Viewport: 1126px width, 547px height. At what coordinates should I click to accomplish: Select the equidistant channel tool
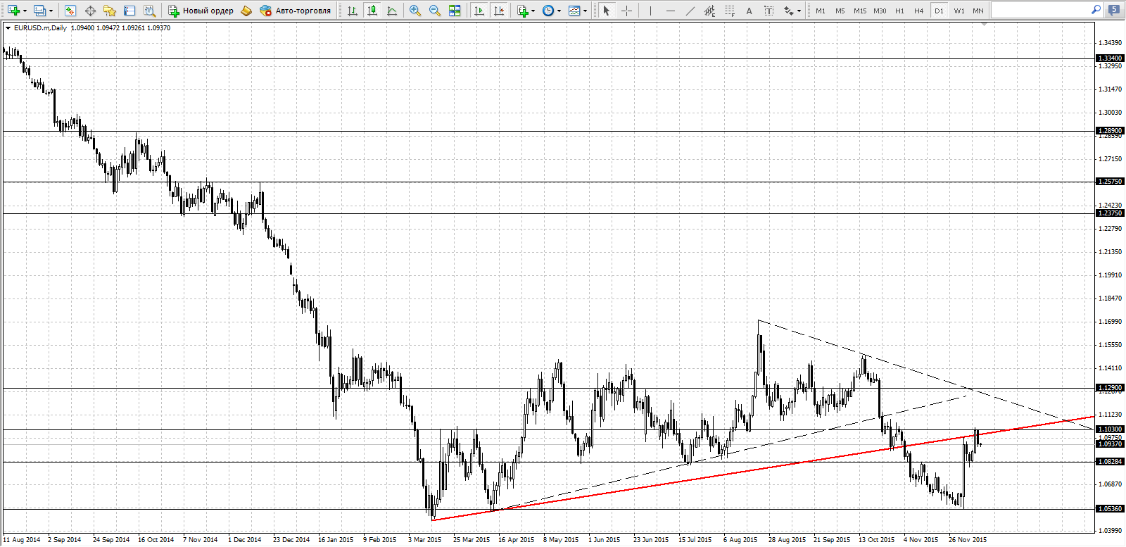pyautogui.click(x=710, y=11)
